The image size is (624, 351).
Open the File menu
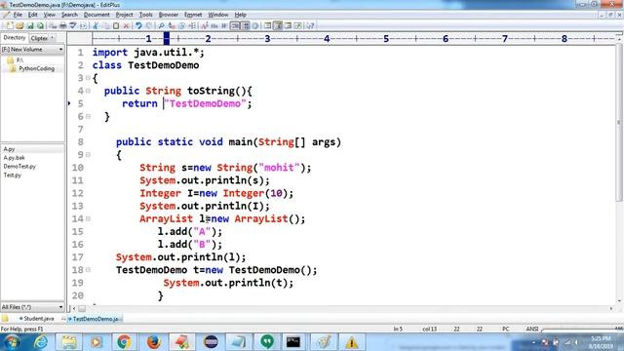(x=18, y=15)
